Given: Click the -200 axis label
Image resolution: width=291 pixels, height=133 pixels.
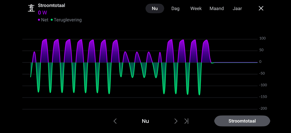Looking at the screenshot, I should tap(263, 109).
